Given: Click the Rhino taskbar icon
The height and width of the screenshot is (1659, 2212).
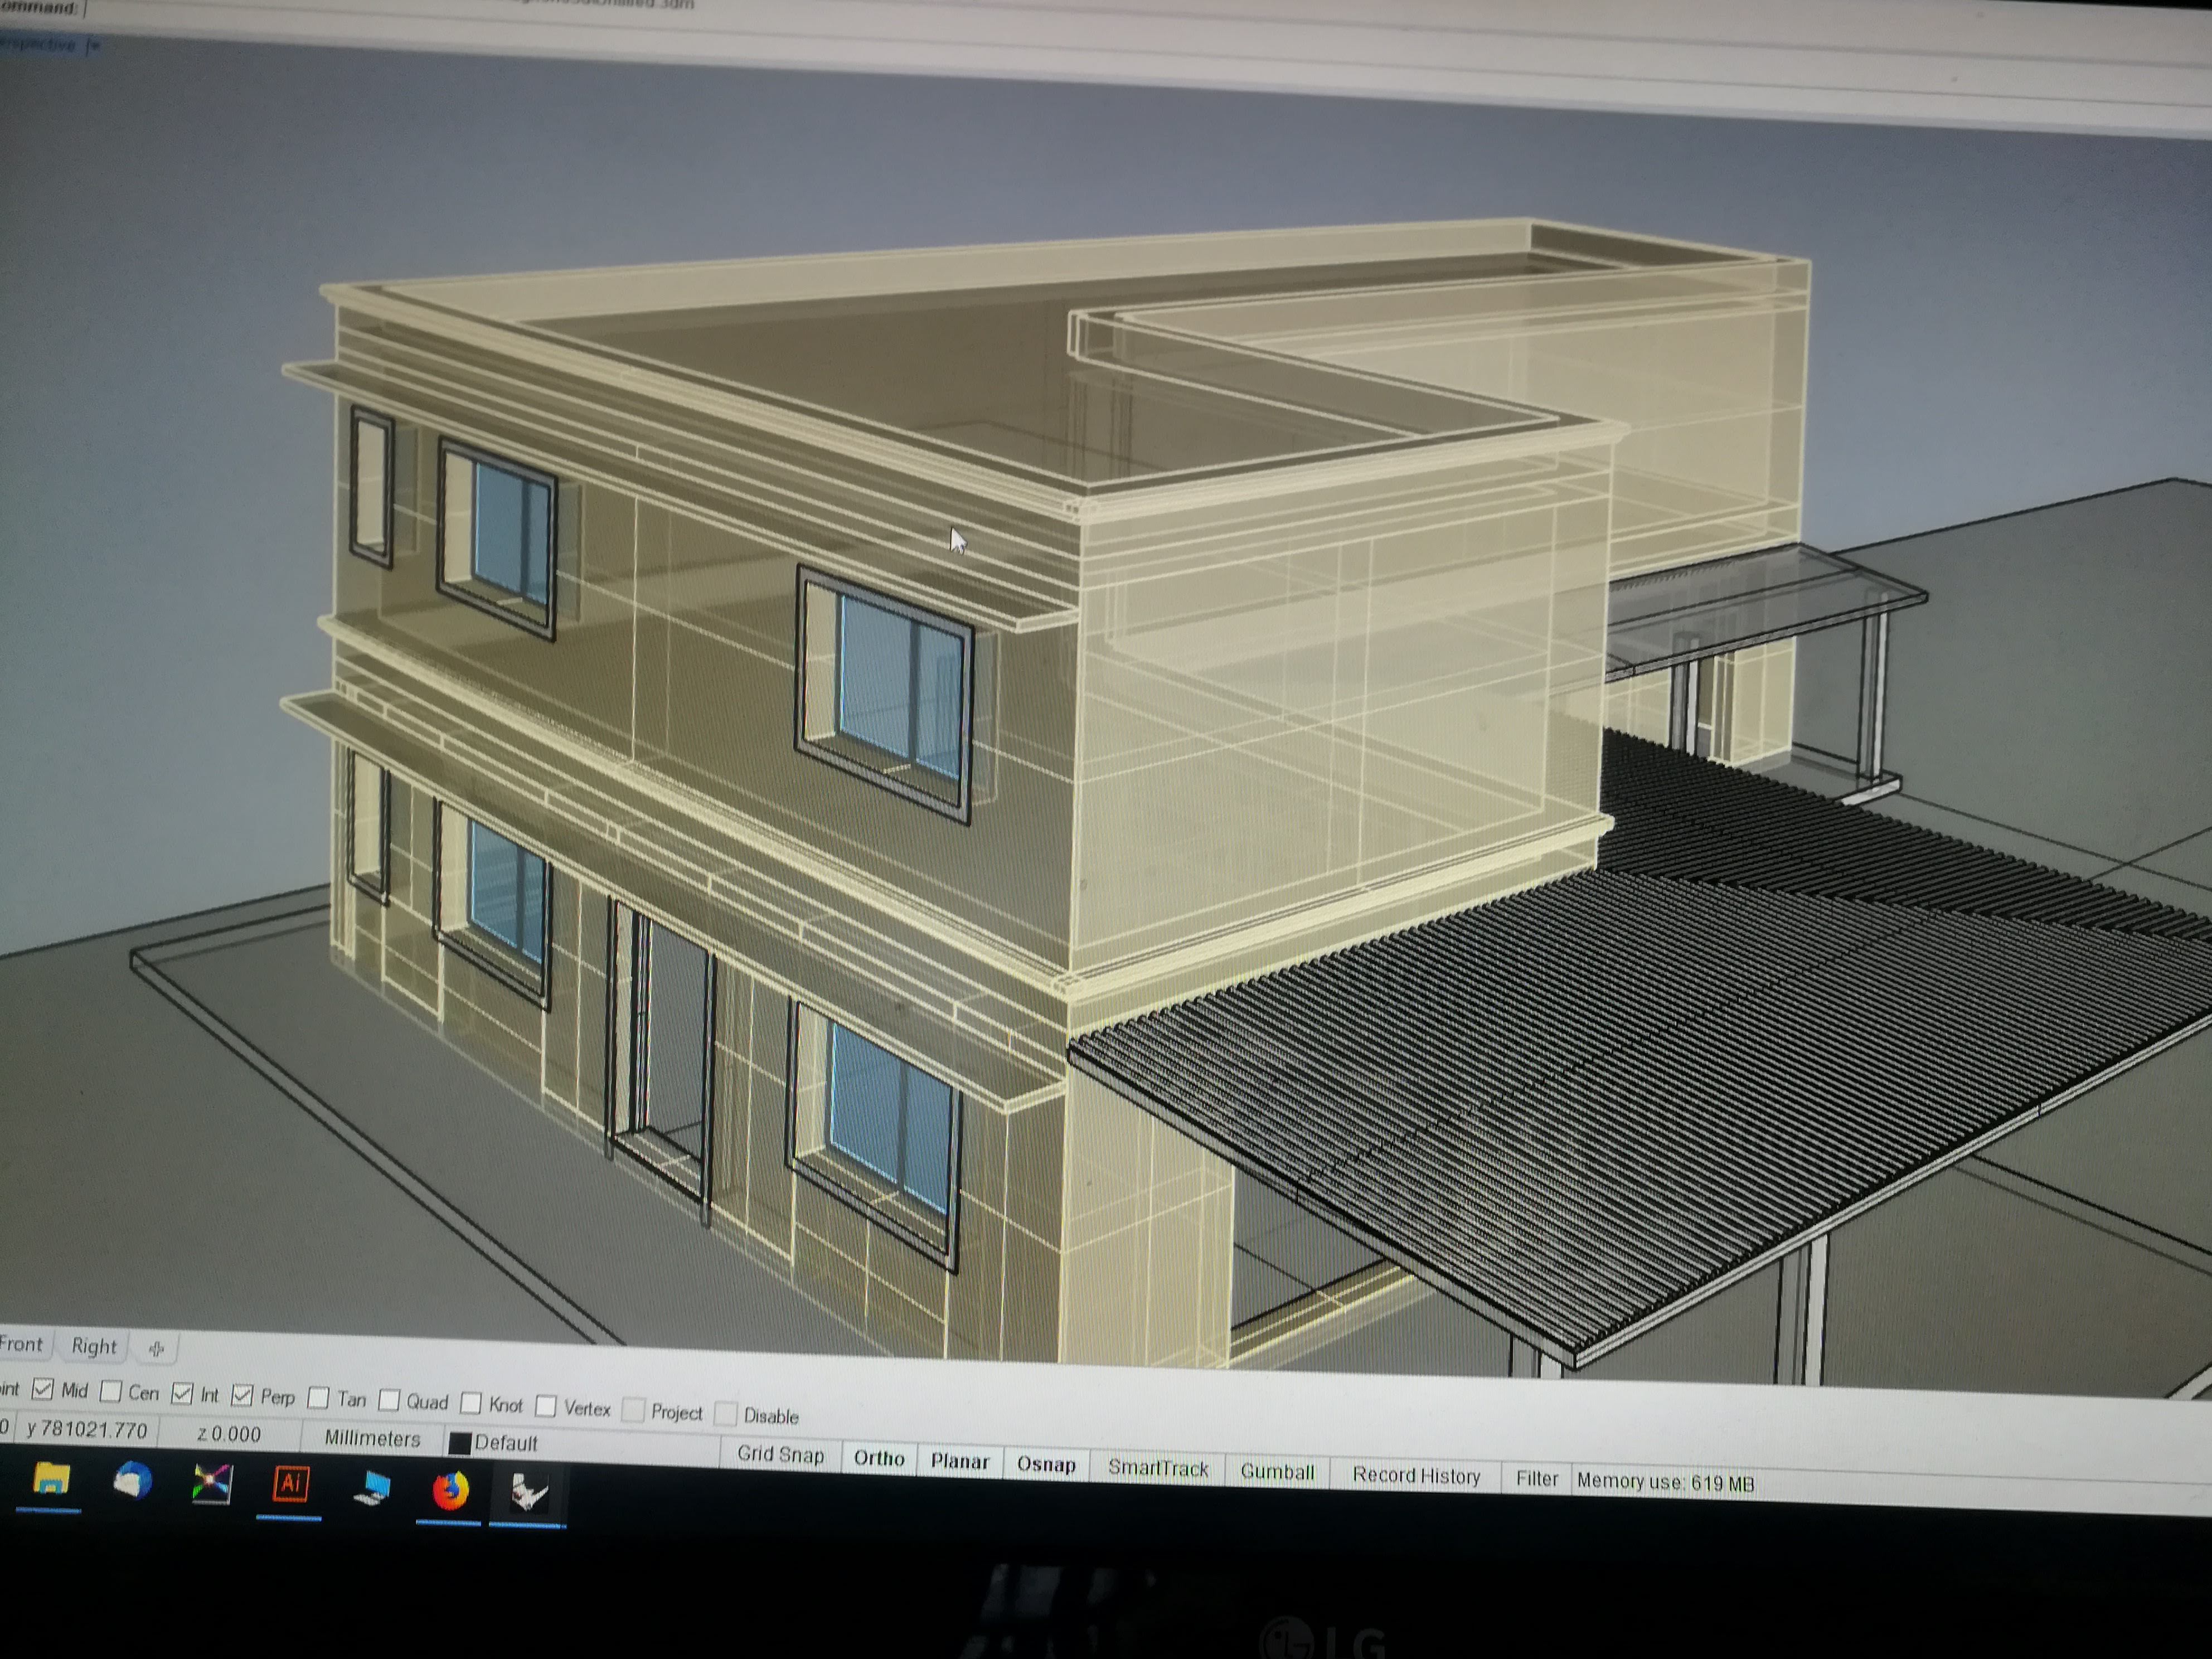Looking at the screenshot, I should pos(528,1493).
